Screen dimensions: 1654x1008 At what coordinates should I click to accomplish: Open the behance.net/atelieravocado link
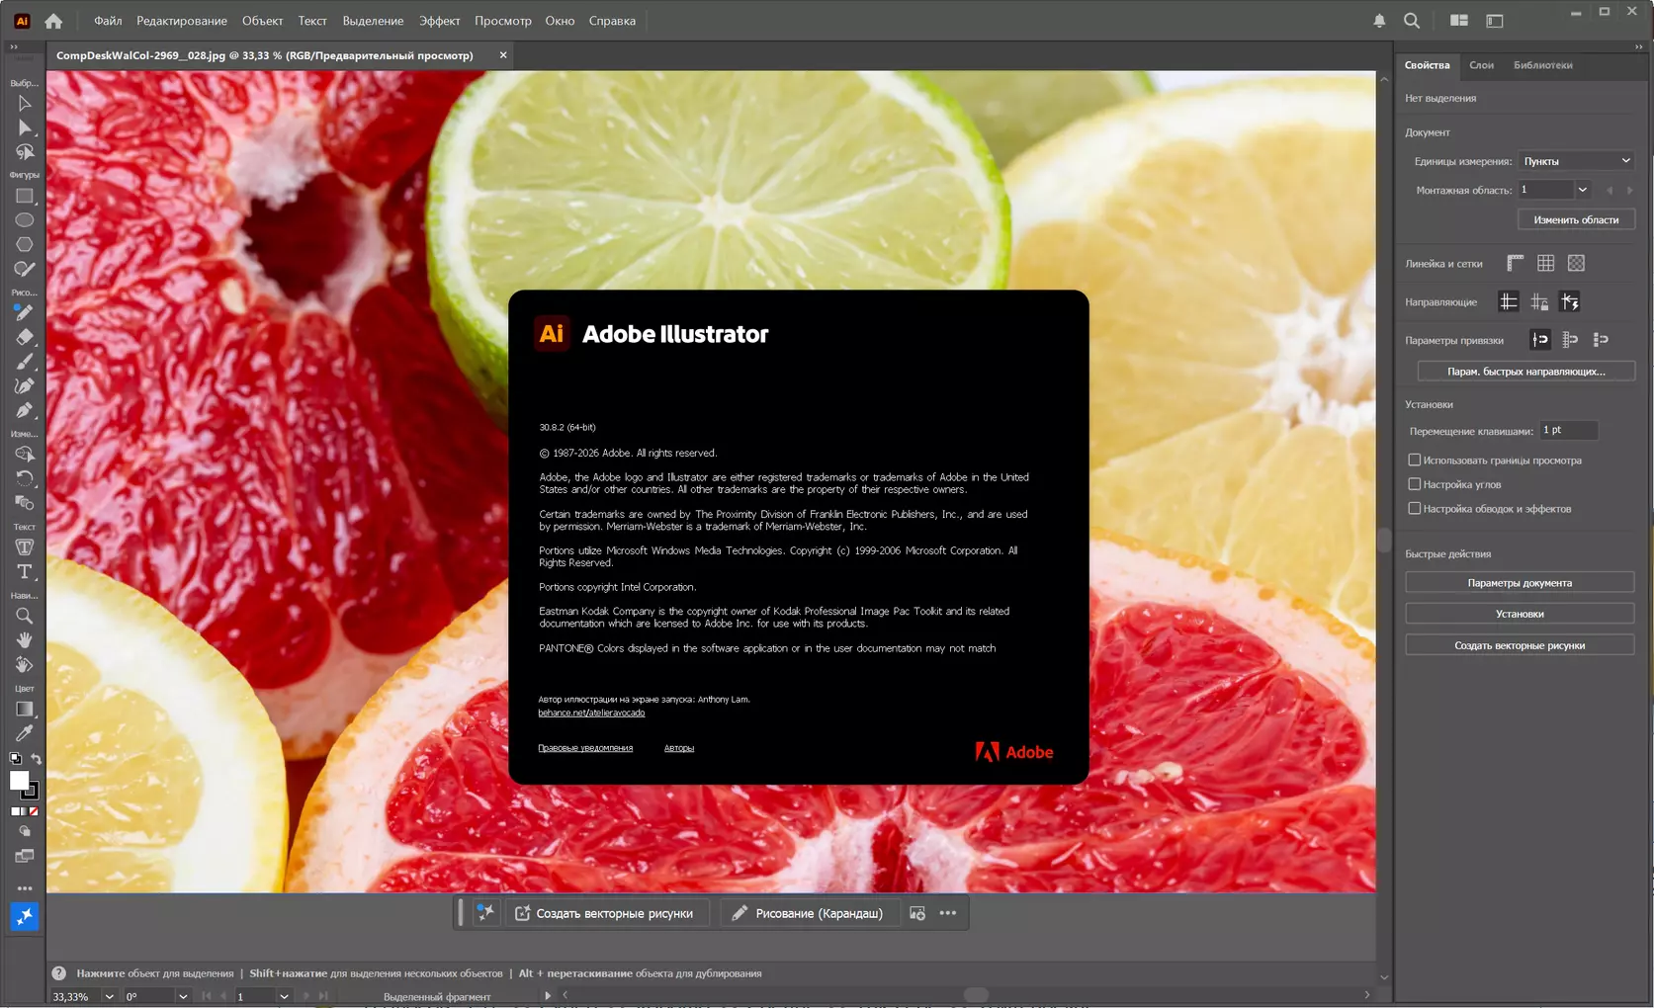pos(591,713)
